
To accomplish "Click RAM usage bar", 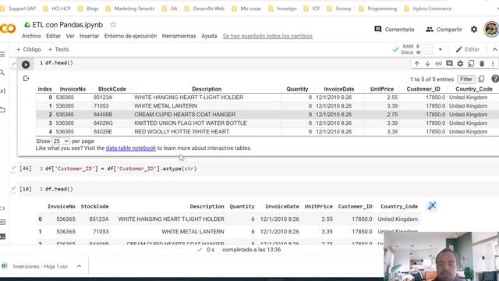I will 425,47.
